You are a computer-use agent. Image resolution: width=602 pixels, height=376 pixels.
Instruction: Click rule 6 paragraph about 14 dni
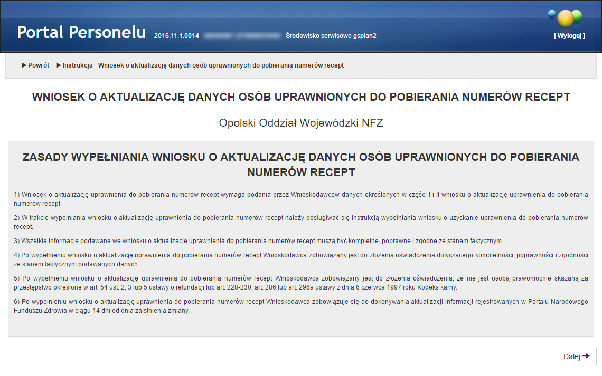click(300, 306)
